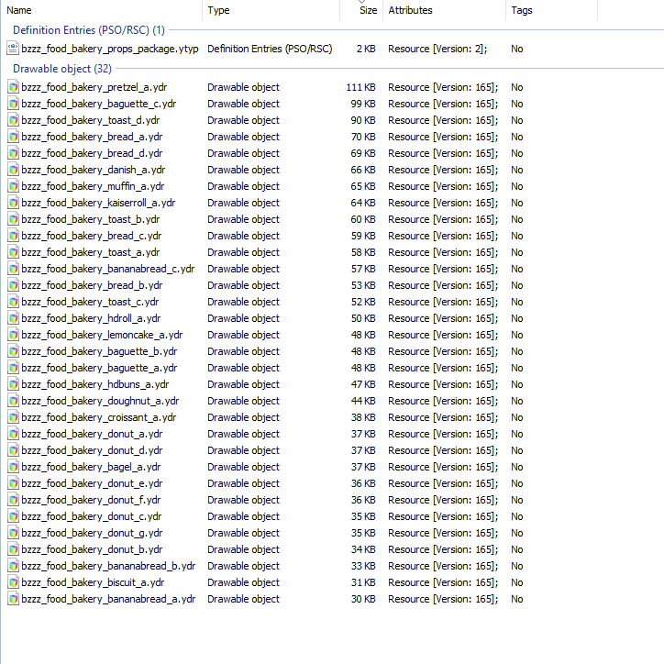Sort by the Tags column header
This screenshot has height=664, width=664.
(551, 10)
